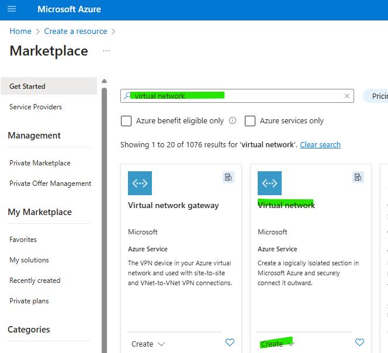The image size is (388, 353).
Task: Open the Azure portal hamburger menu
Action: tap(12, 9)
